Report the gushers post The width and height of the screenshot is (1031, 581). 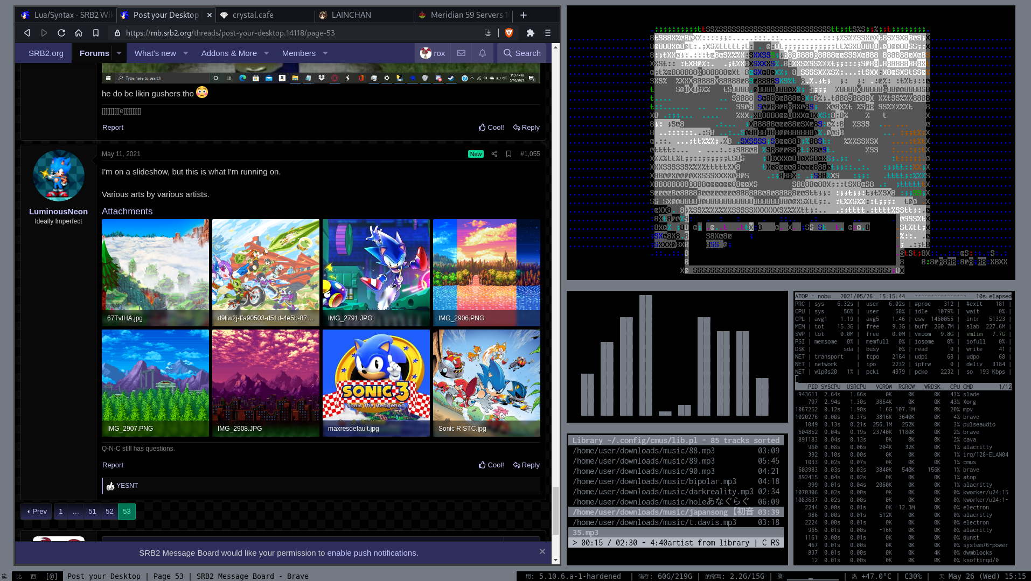pyautogui.click(x=113, y=128)
